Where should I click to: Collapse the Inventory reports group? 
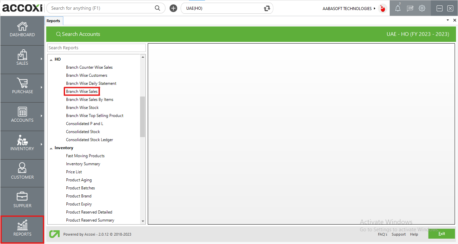[x=51, y=148]
